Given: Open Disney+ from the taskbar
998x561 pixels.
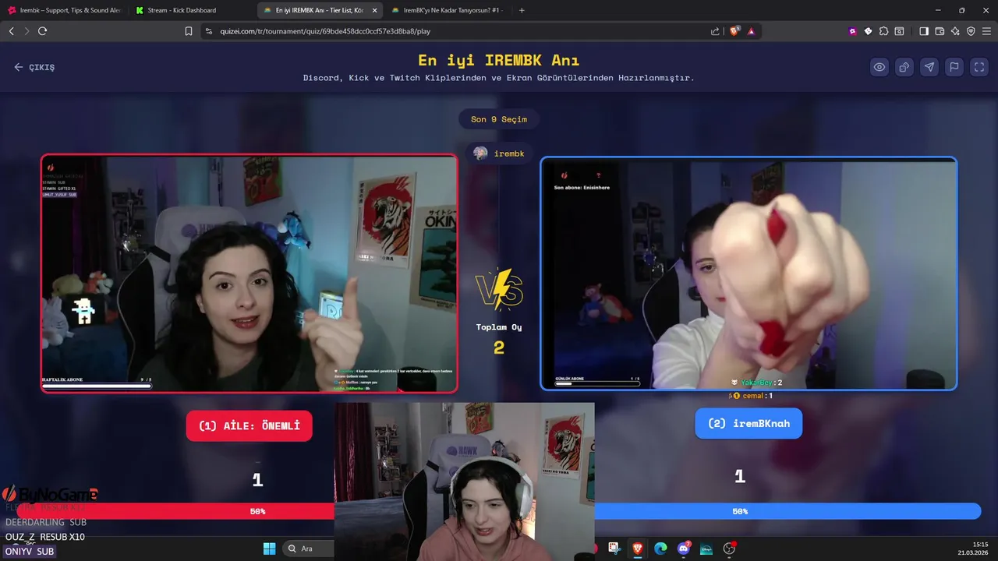Looking at the screenshot, I should pyautogui.click(x=706, y=549).
